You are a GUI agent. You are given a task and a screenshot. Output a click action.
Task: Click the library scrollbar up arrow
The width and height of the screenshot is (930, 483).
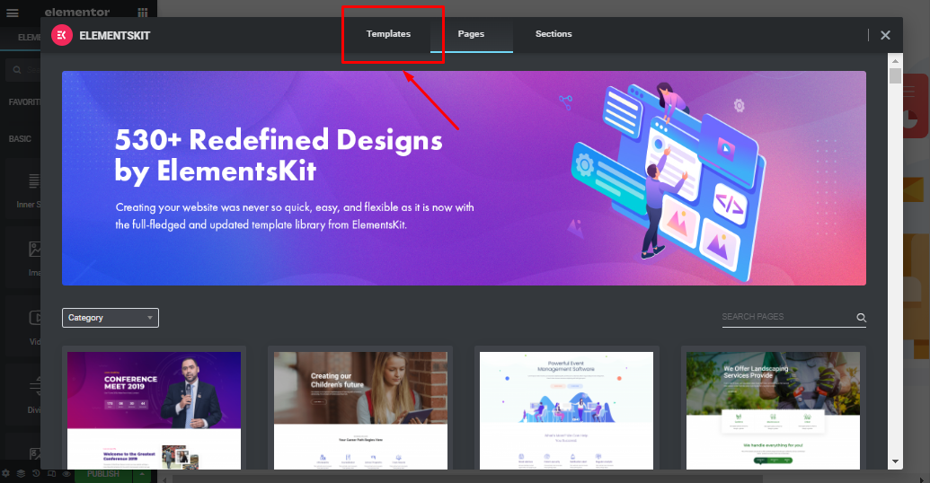click(x=895, y=60)
